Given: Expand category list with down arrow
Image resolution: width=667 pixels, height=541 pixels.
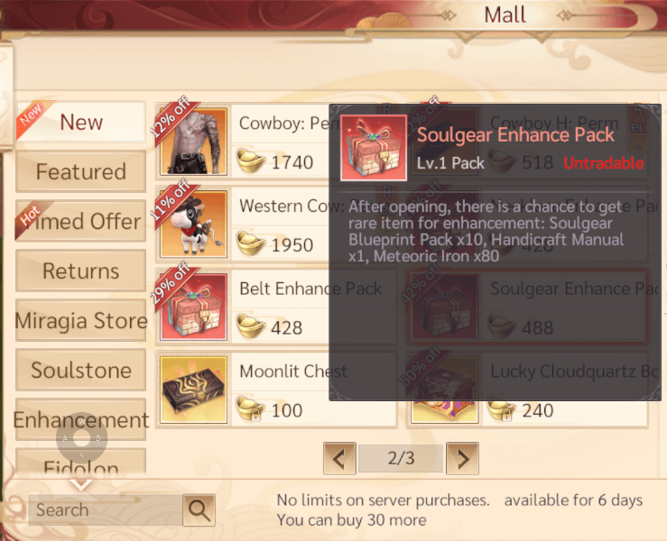Looking at the screenshot, I should (x=81, y=483).
